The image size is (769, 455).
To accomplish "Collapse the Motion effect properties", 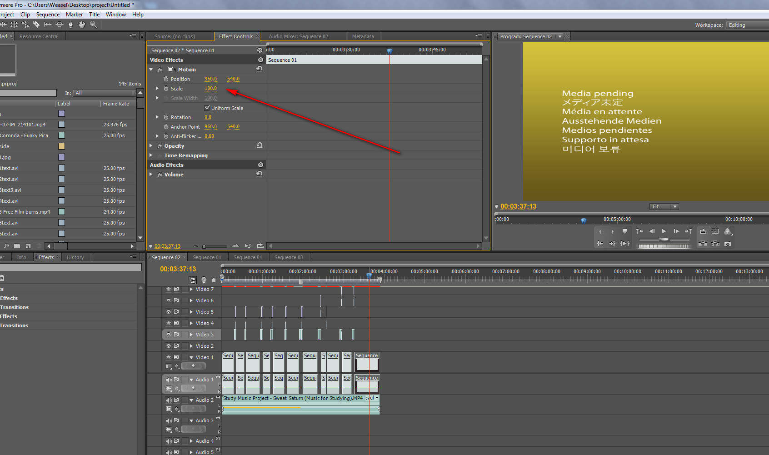I will (151, 70).
